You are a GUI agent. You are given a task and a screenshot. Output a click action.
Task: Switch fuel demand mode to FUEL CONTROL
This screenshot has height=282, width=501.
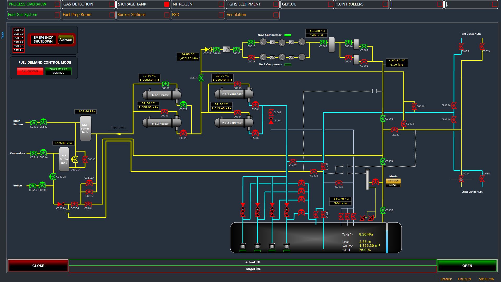[x=30, y=71]
